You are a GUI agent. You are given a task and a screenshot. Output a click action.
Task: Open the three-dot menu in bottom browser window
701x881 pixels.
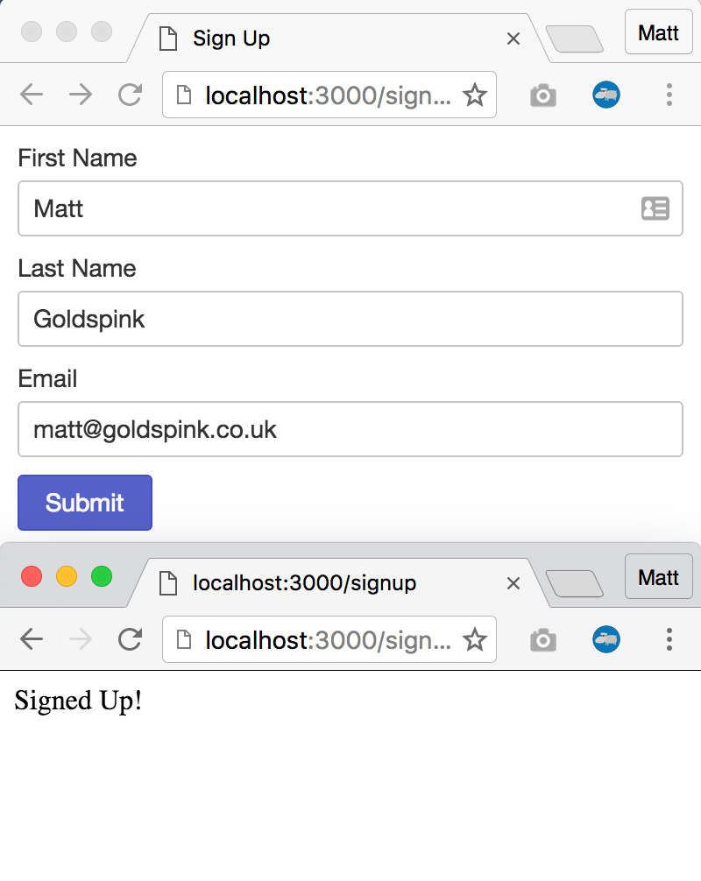pyautogui.click(x=669, y=639)
